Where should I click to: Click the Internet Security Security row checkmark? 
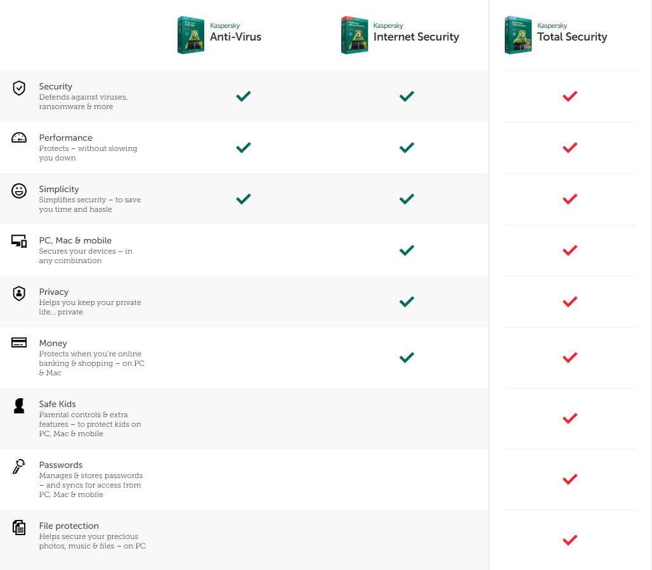pos(407,96)
